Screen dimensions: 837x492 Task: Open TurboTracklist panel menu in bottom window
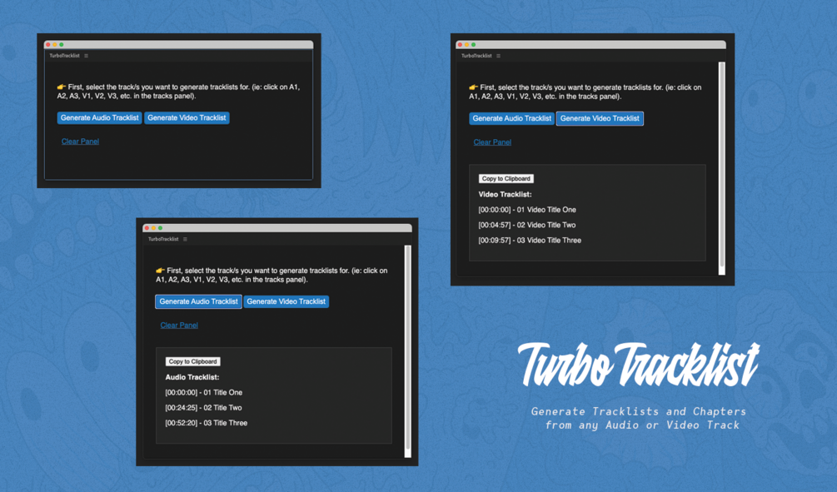tap(185, 239)
